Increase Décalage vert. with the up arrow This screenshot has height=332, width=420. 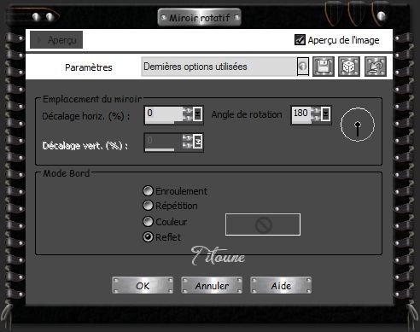point(188,138)
